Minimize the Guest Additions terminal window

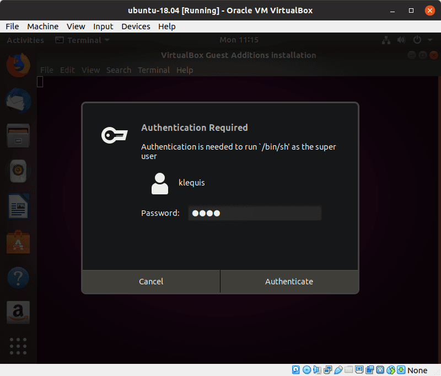pos(412,55)
